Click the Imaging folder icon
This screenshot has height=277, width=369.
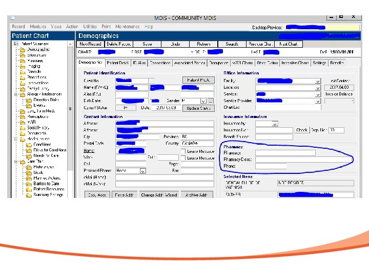point(23,66)
